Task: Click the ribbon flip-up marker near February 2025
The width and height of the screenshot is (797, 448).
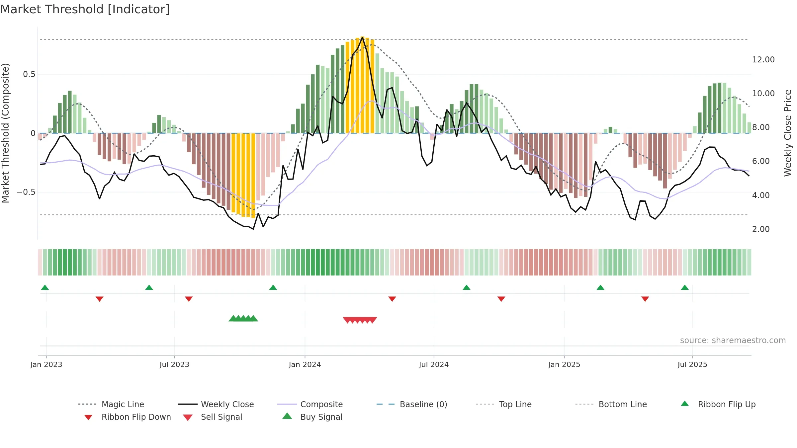Action: (600, 287)
